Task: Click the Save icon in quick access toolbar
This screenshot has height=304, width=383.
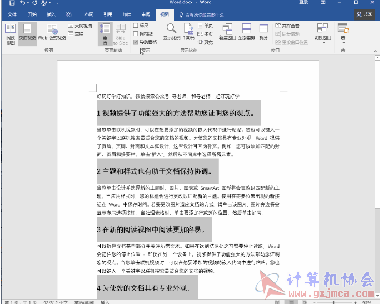Action: pyautogui.click(x=12, y=2)
